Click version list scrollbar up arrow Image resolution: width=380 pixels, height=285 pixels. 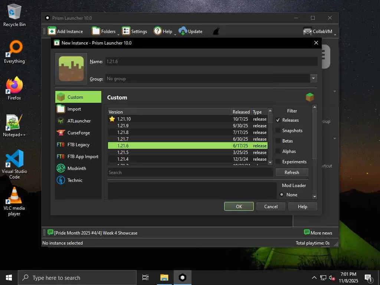270,111
